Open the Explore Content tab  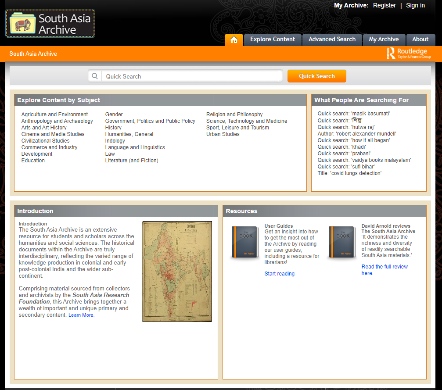tap(273, 39)
